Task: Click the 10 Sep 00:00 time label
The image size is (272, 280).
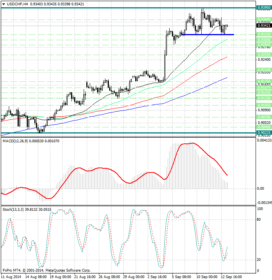Action: (x=207, y=277)
